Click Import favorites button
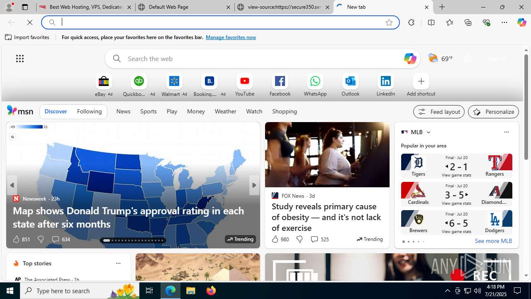The height and width of the screenshot is (299, 531). pos(27,37)
